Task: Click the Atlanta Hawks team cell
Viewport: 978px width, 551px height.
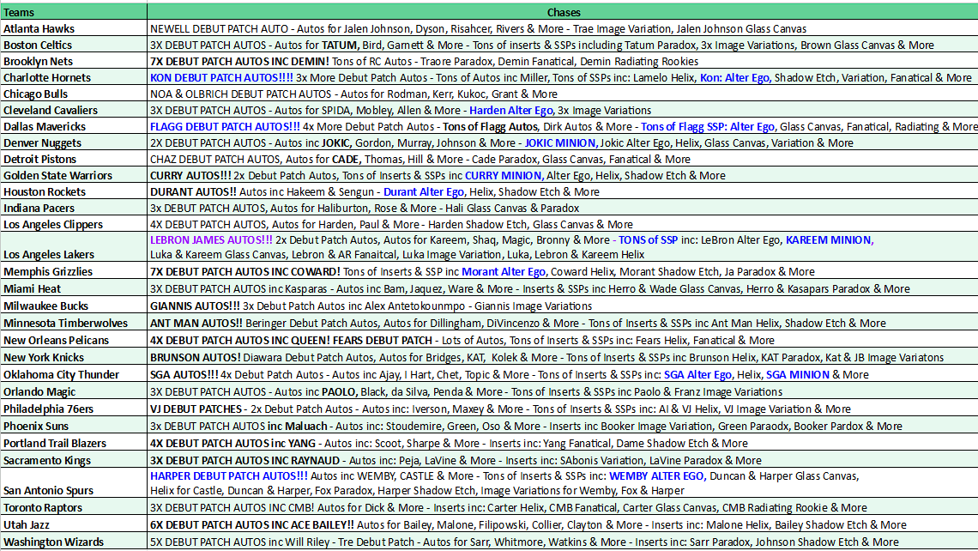Action: tap(74, 28)
